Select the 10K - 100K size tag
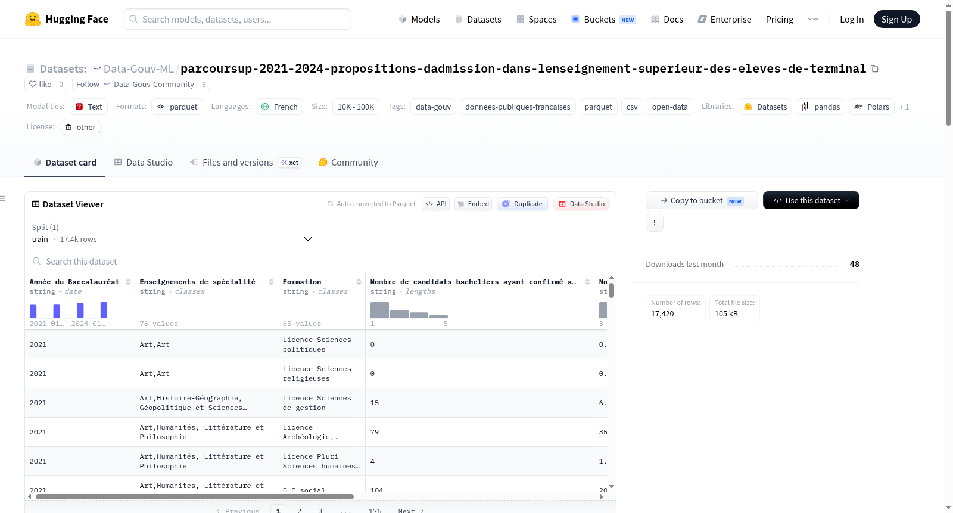This screenshot has height=513, width=953. 356,107
